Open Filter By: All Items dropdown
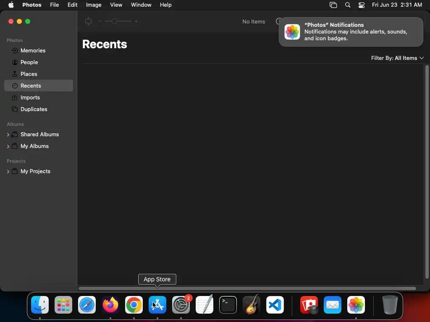This screenshot has height=322, width=430. (x=397, y=58)
